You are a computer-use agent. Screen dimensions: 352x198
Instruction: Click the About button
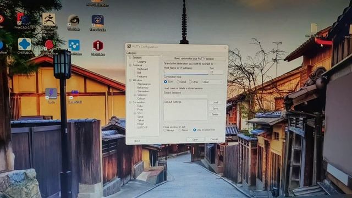[x=137, y=141]
